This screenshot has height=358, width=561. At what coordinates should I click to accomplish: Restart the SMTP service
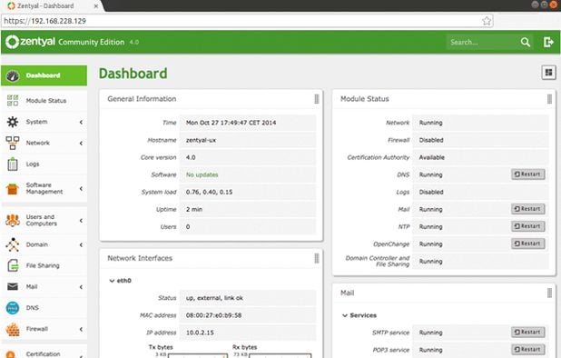(528, 333)
